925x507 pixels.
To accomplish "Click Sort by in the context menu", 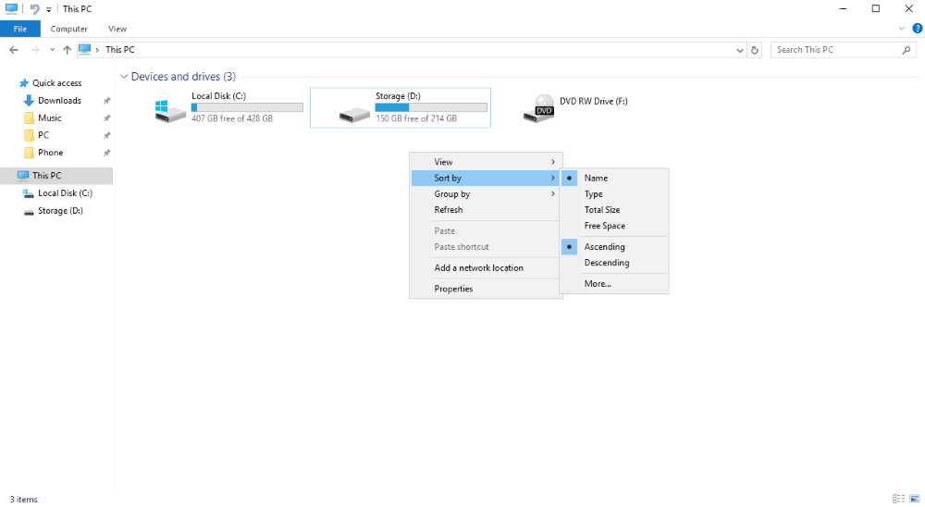I will [486, 178].
